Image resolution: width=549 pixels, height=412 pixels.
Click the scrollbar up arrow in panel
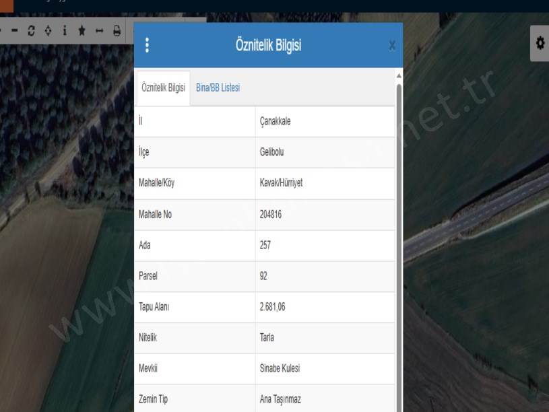click(x=399, y=74)
